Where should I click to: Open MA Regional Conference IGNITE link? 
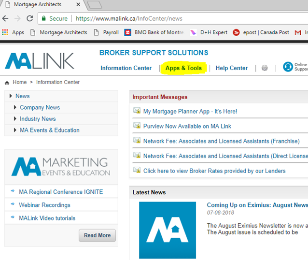pos(61,192)
